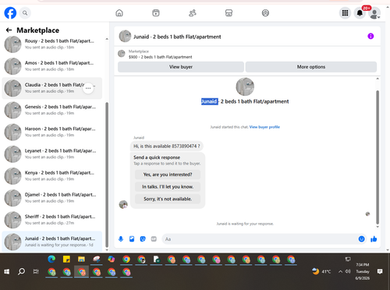Click Junaid's large listing thumbnail

245,87
